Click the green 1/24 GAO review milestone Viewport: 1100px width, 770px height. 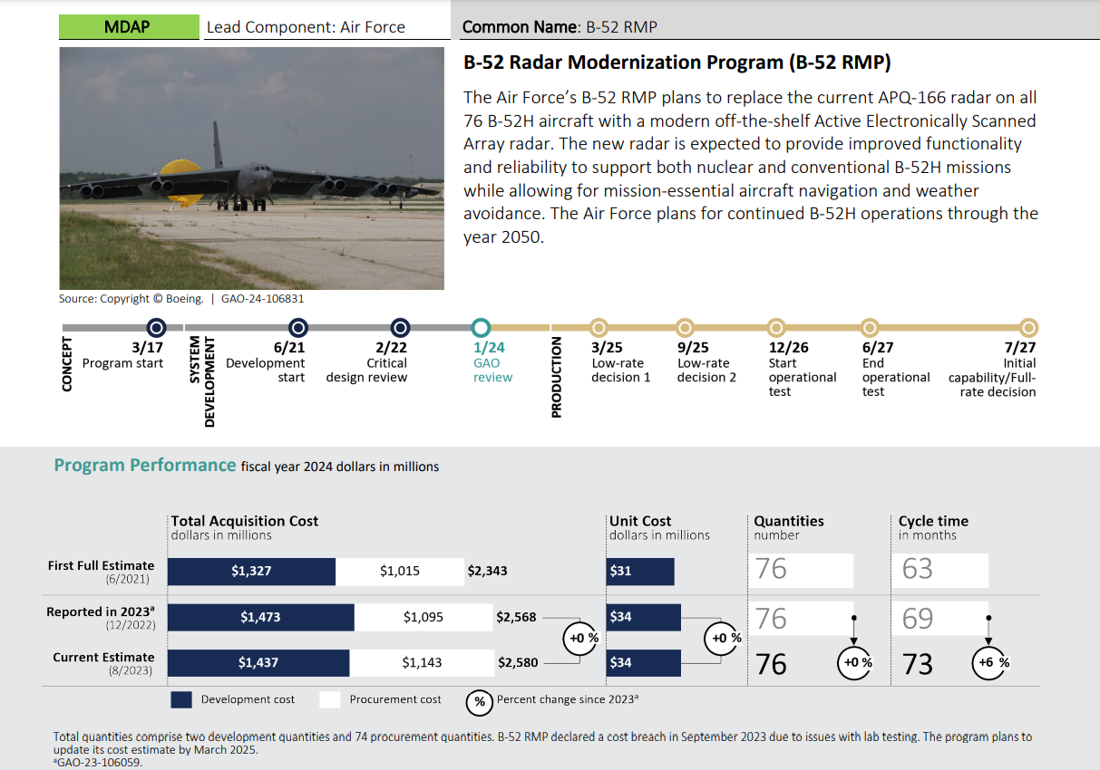click(481, 328)
